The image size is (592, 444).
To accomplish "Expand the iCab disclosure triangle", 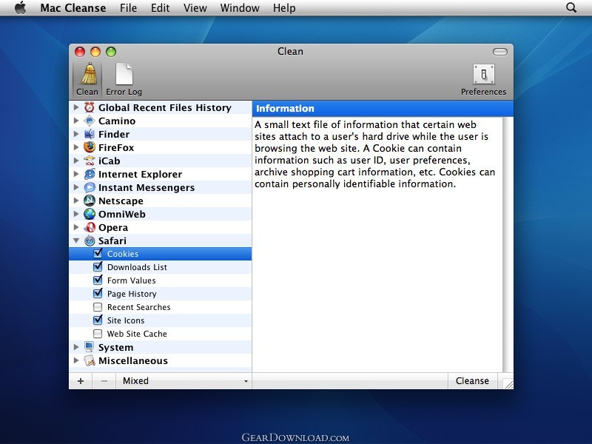I will [x=76, y=161].
